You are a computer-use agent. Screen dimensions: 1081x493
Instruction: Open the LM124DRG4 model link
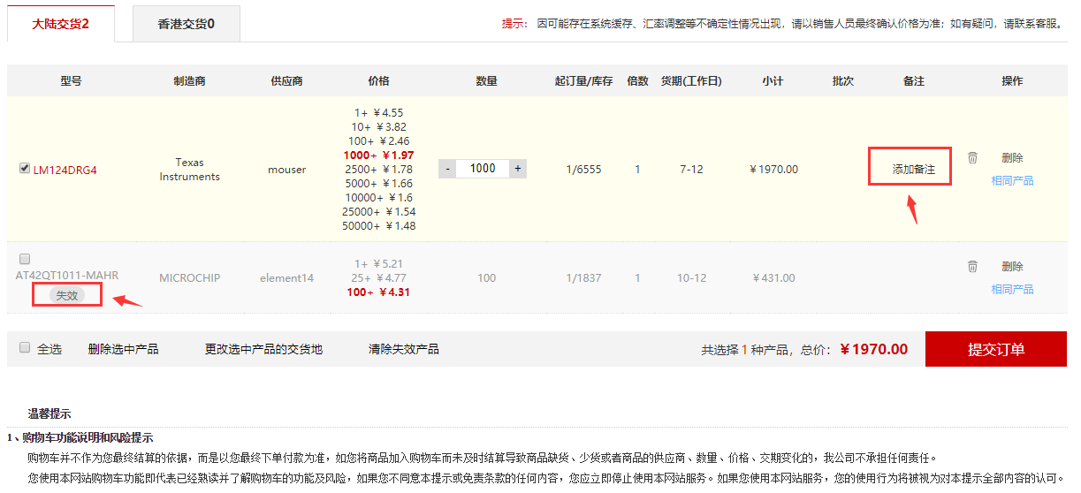pyautogui.click(x=65, y=170)
